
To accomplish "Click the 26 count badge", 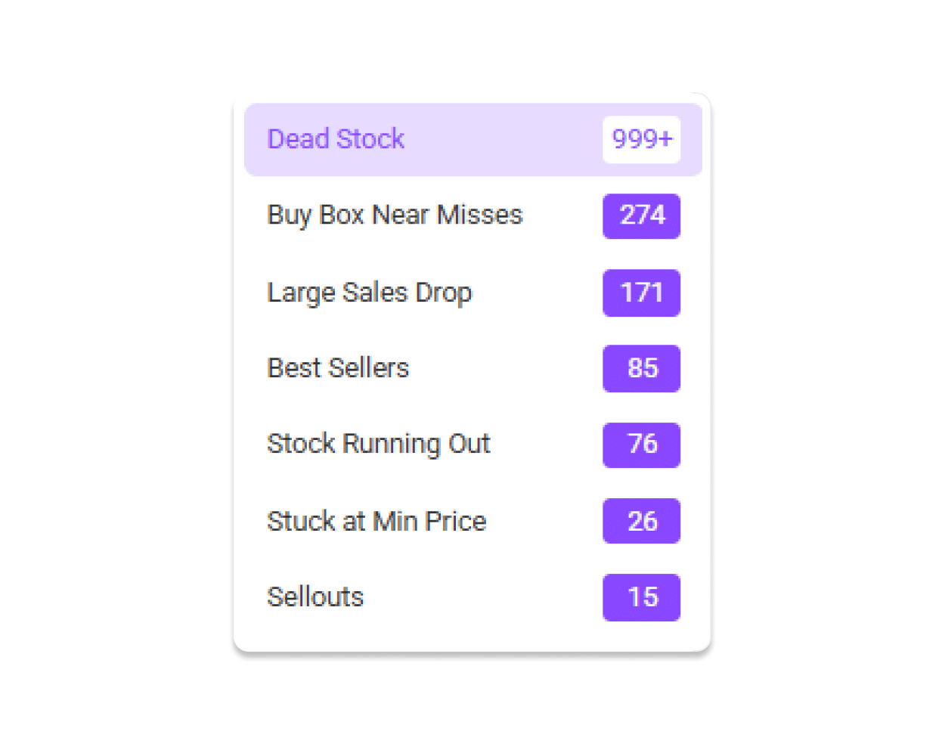I will 641,521.
